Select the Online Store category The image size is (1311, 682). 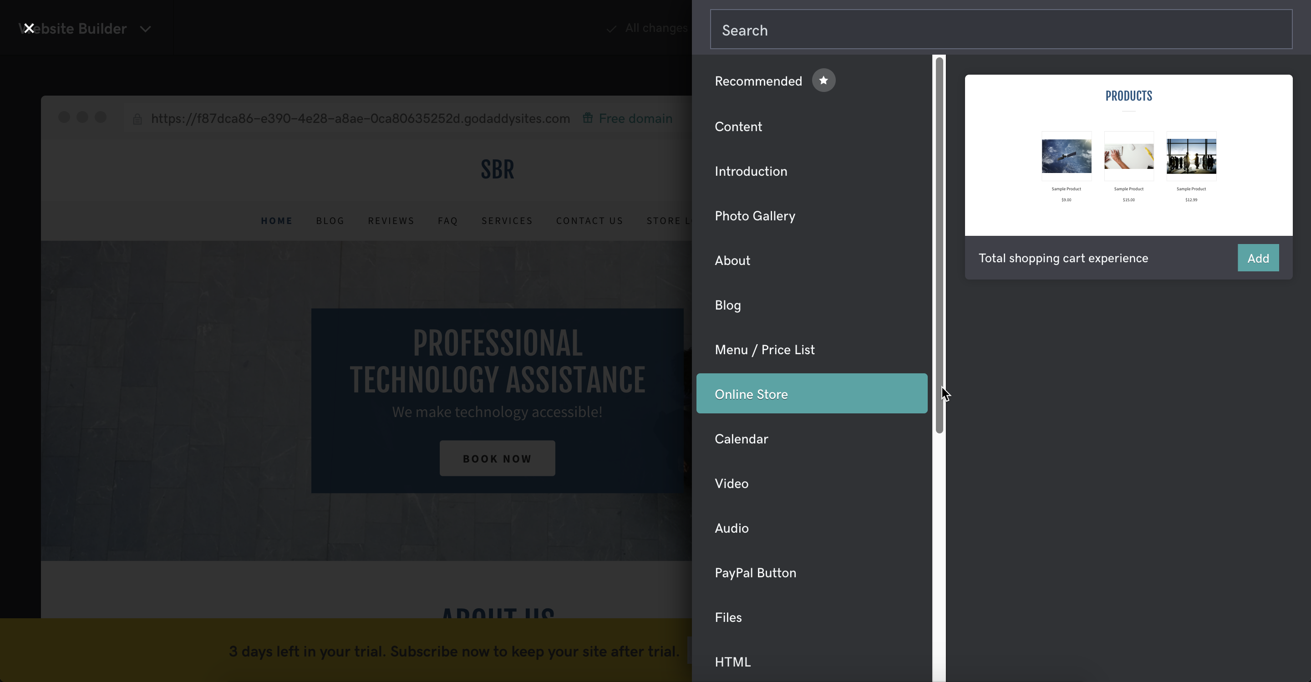pos(812,393)
